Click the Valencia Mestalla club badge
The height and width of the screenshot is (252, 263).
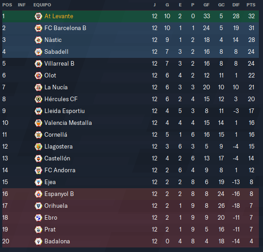38,123
